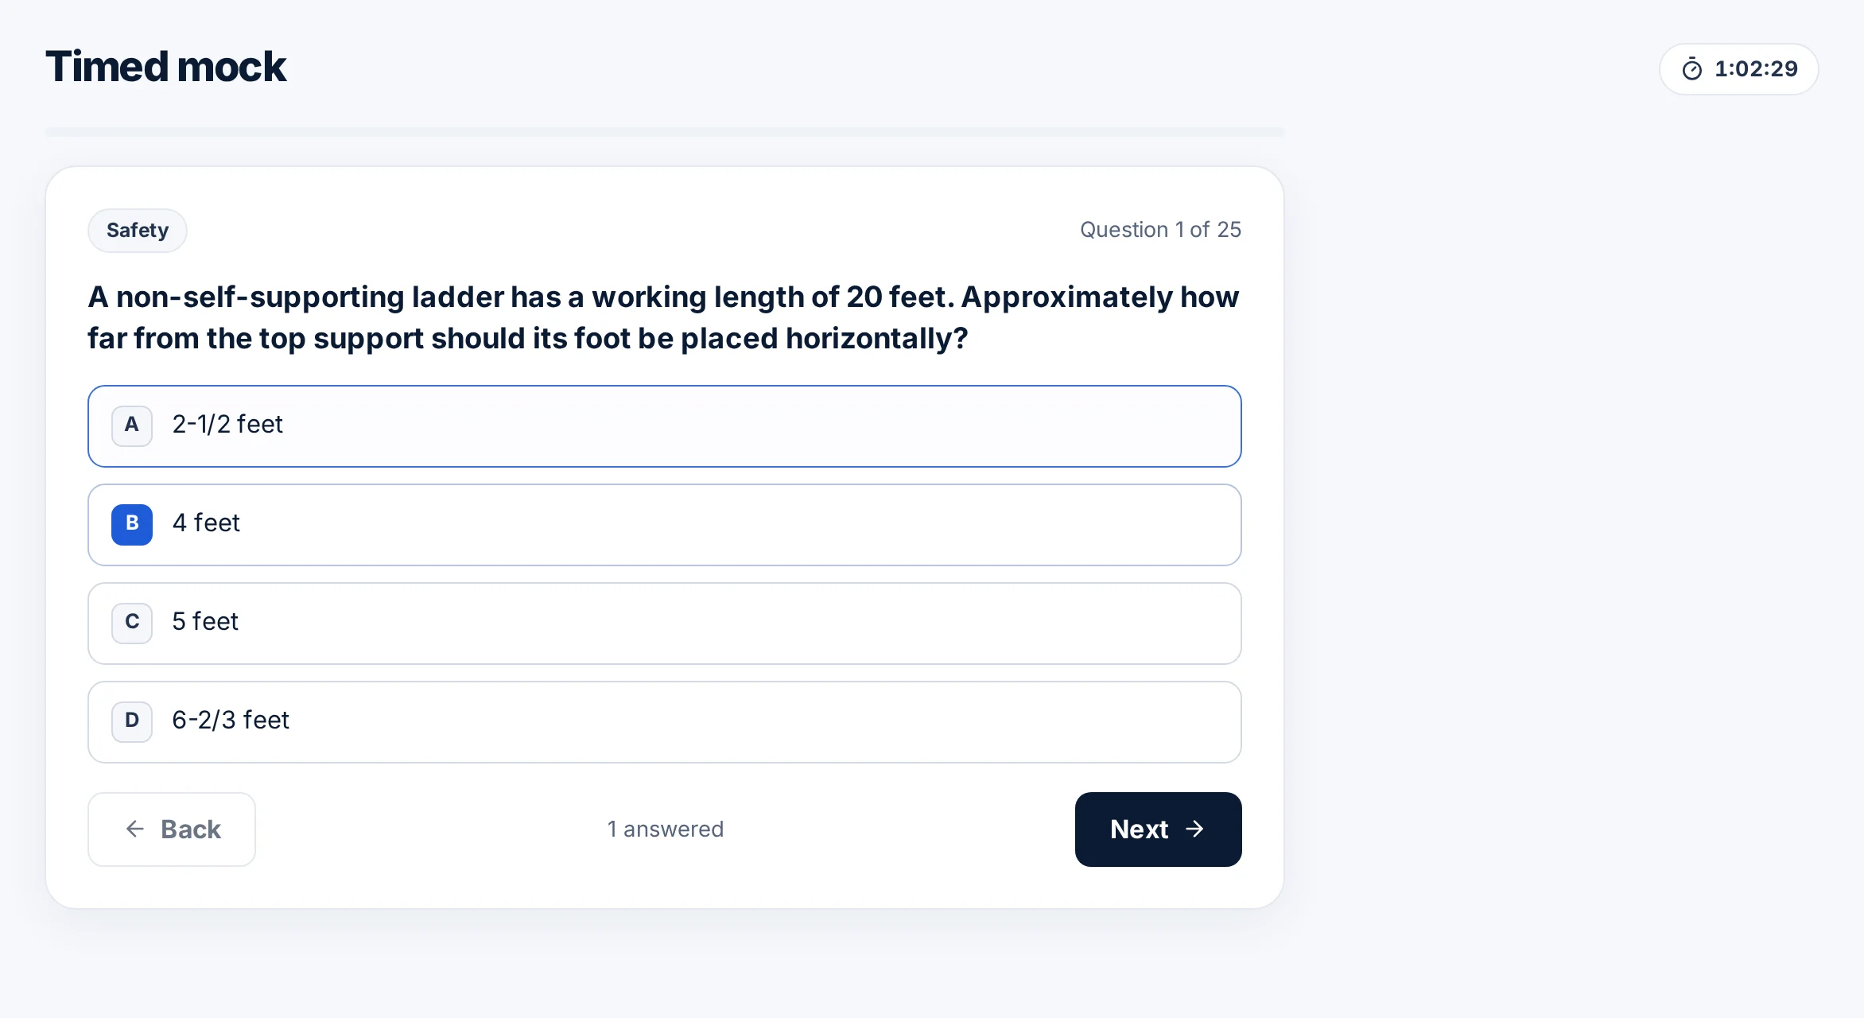Click the Safety category tag
Viewport: 1864px width, 1018px height.
pyautogui.click(x=138, y=231)
